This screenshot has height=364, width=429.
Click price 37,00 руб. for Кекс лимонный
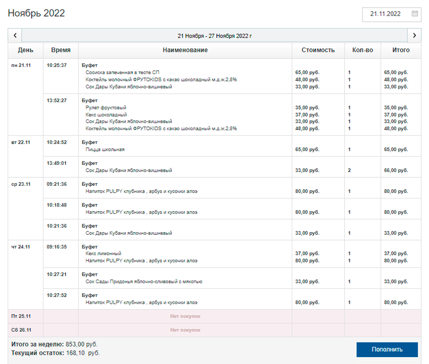point(307,254)
